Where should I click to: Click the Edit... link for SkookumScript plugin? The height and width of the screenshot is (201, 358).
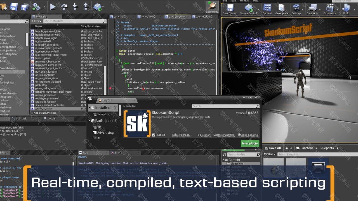coord(175,135)
